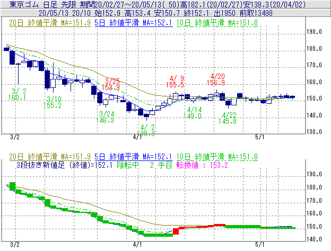Click the 170.0 axis label on lower chart
The image size is (331, 251).
tap(314, 200)
